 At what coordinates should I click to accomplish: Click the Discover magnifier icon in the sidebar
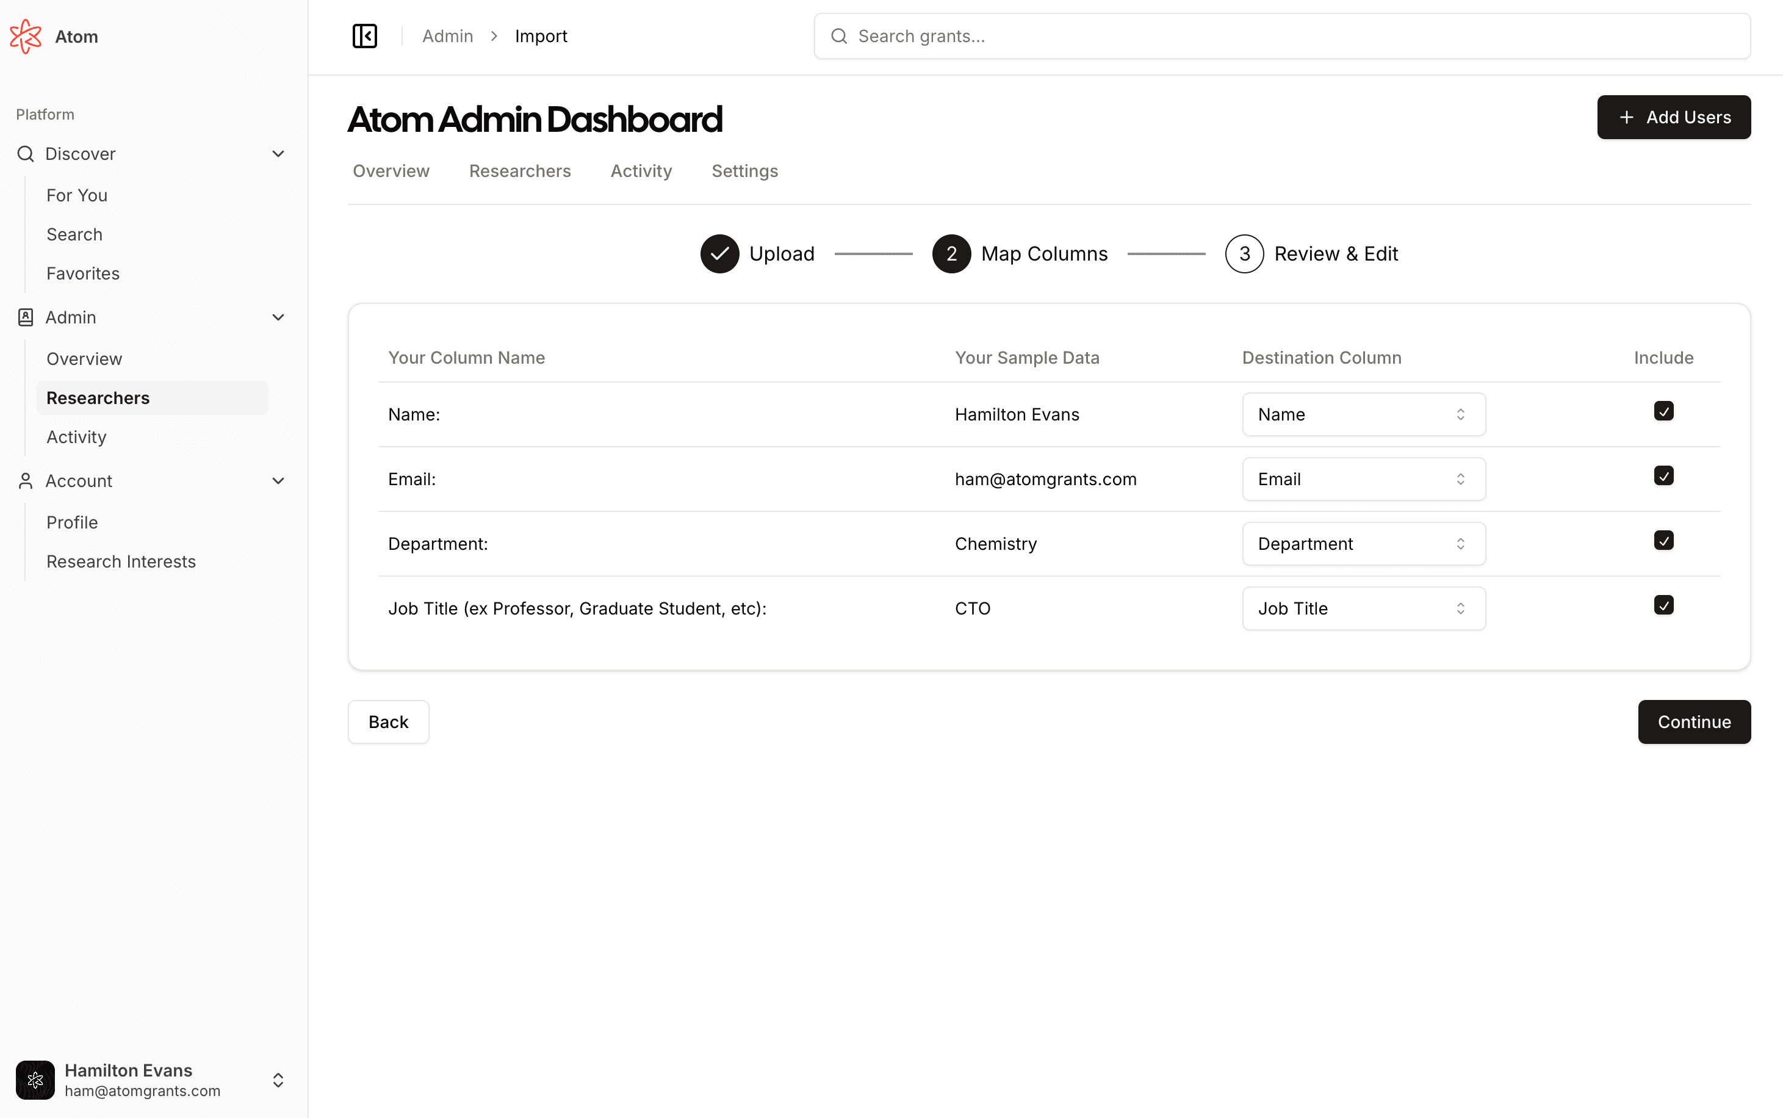pyautogui.click(x=26, y=154)
